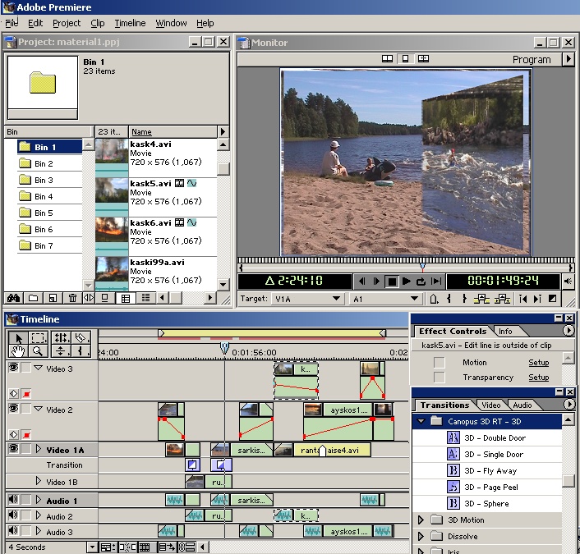Click the Play button in Monitor
The height and width of the screenshot is (554, 580).
coord(406,282)
